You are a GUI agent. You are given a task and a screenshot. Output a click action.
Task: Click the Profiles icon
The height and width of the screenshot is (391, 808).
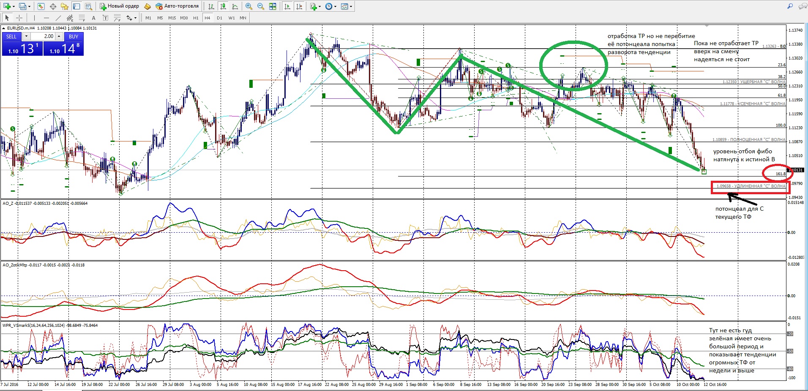pos(23,6)
